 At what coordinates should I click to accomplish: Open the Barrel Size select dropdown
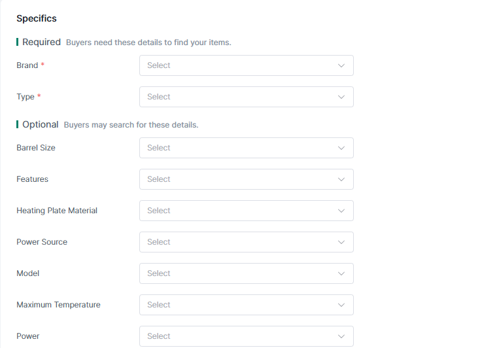click(x=246, y=148)
